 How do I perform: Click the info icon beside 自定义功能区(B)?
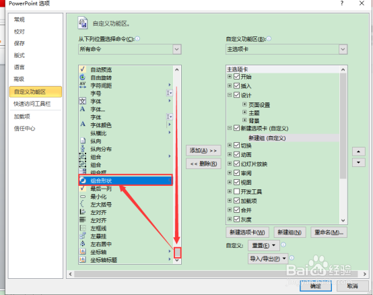pos(269,38)
